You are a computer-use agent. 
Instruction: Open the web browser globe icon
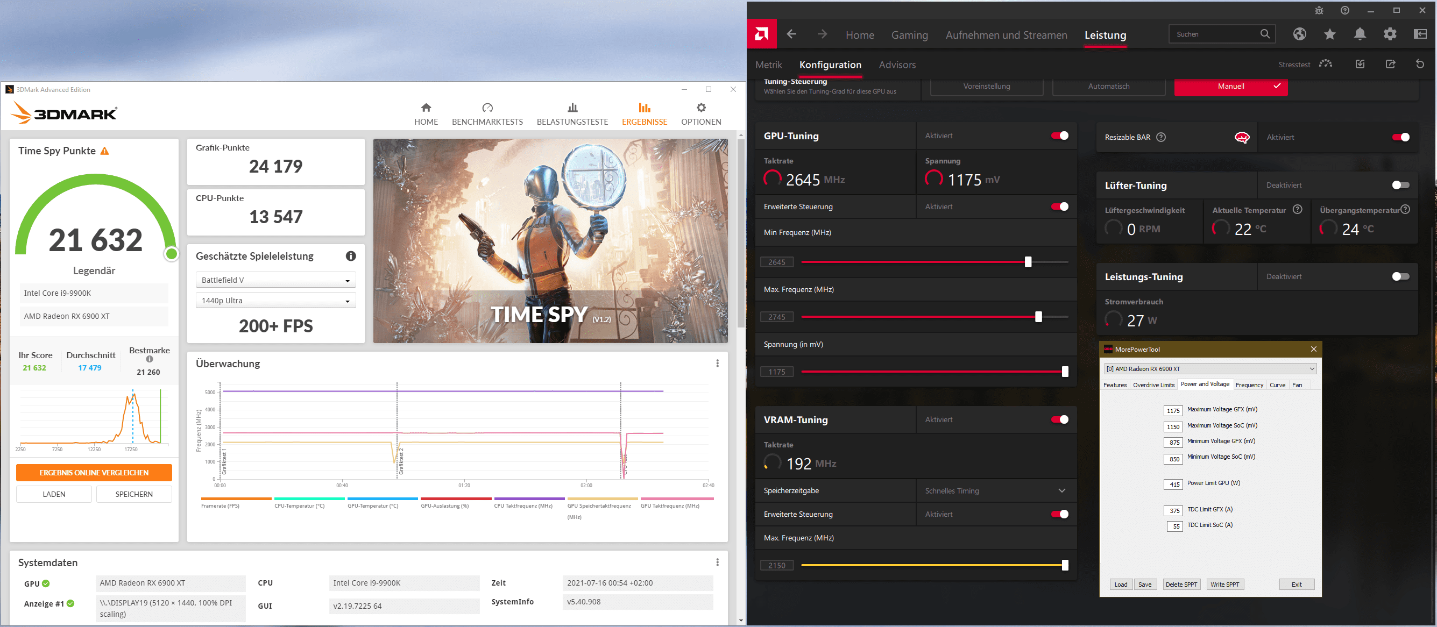1300,34
